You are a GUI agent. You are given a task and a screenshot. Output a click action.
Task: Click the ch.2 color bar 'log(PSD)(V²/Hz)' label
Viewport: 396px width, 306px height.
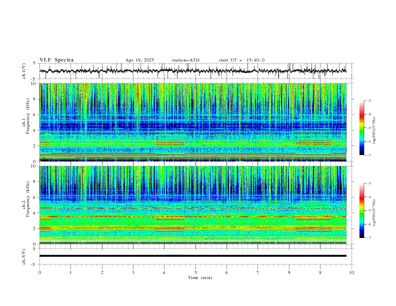(374, 213)
